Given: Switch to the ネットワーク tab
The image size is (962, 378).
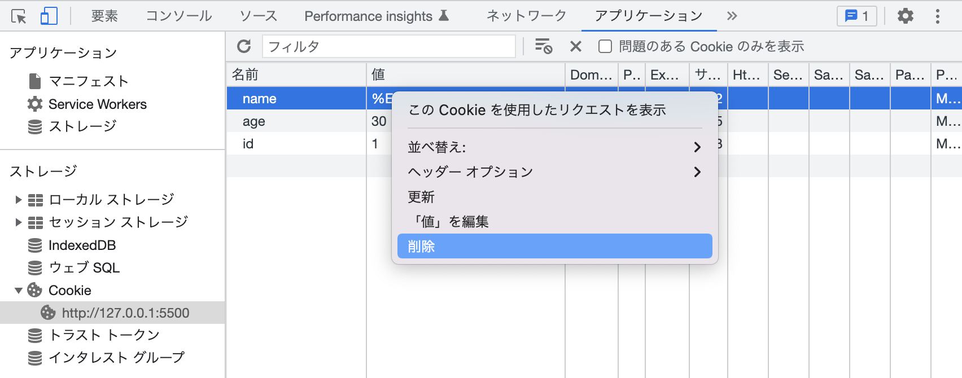Looking at the screenshot, I should [x=526, y=16].
